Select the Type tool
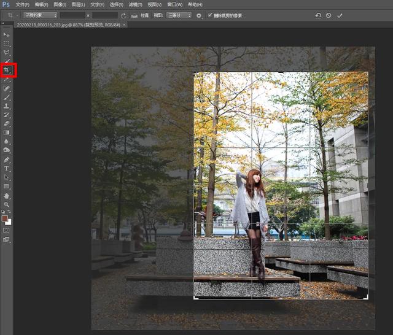Image resolution: width=393 pixels, height=335 pixels. tap(7, 168)
